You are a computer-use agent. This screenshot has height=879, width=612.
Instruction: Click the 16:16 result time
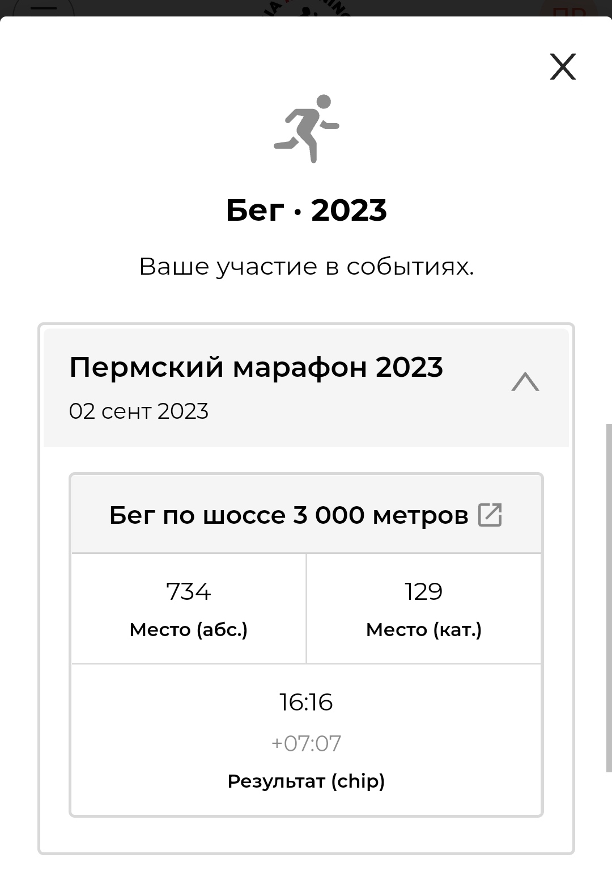click(x=306, y=702)
